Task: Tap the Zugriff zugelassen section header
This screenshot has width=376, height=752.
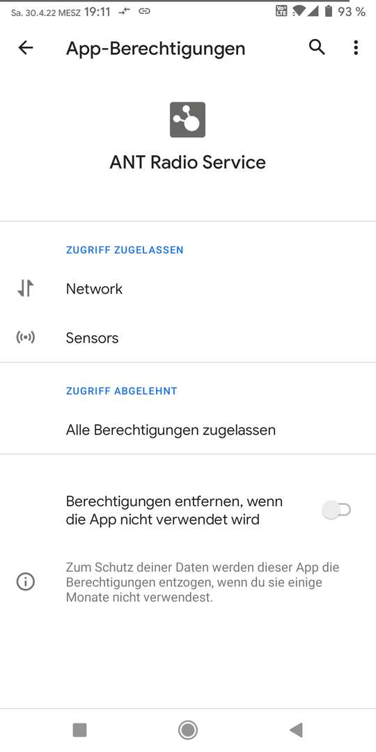Action: [x=125, y=250]
